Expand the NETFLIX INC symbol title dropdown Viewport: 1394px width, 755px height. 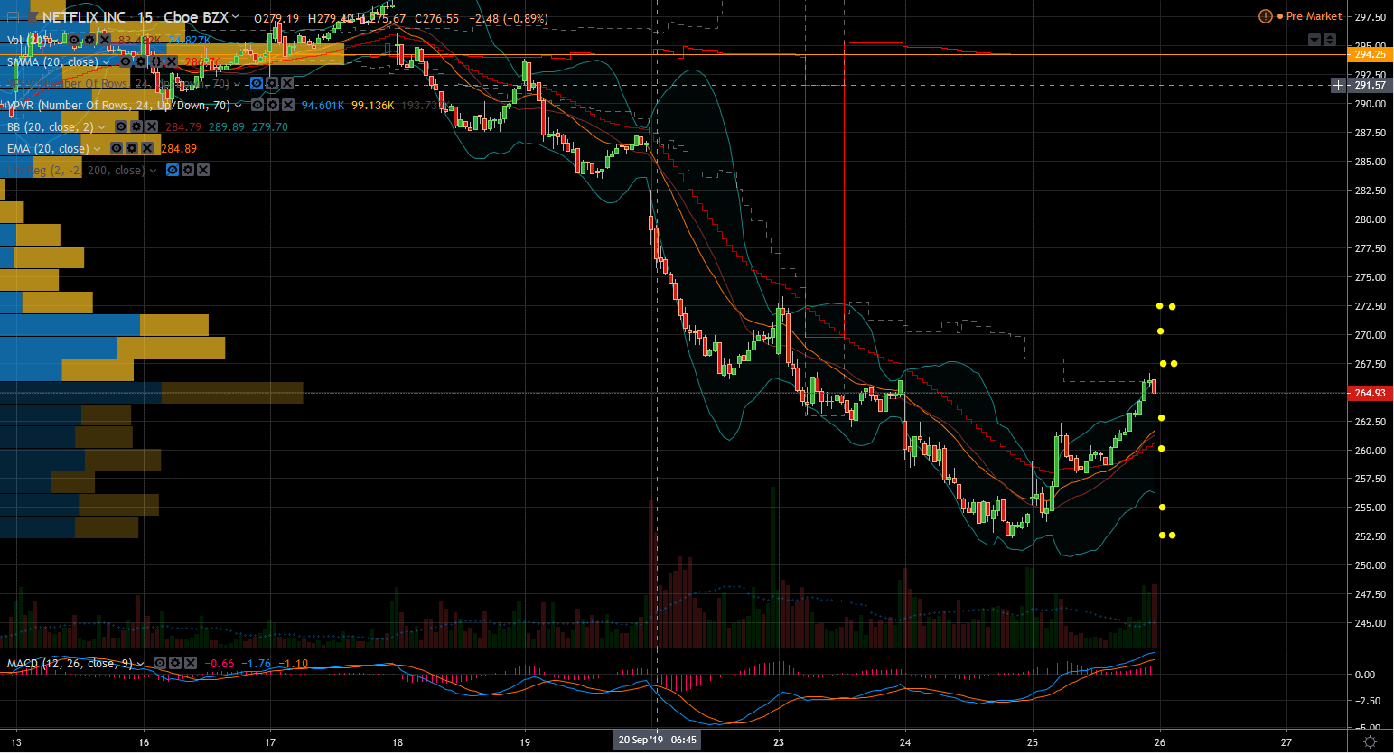236,17
